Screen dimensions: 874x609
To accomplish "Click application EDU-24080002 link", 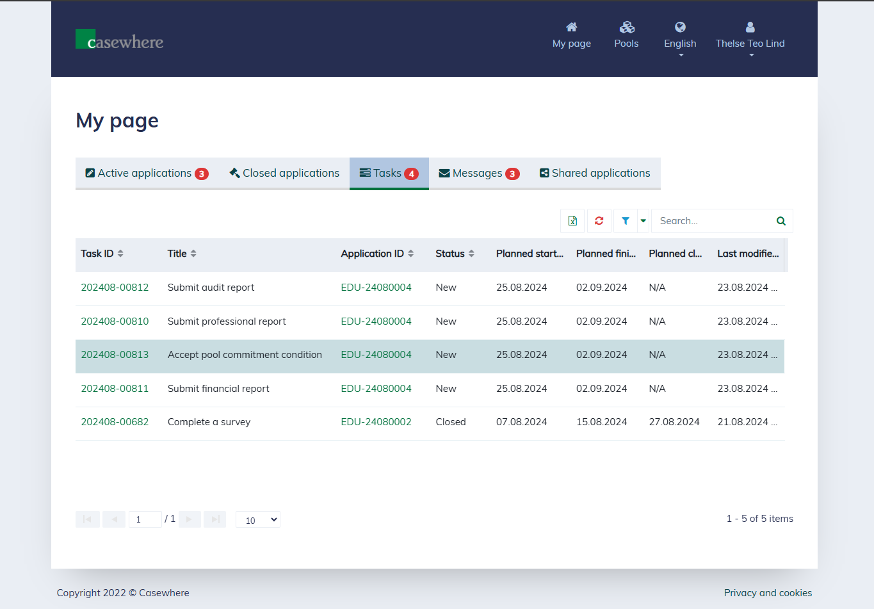I will [376, 422].
